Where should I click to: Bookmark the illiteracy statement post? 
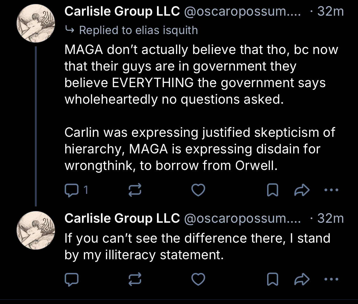272,279
